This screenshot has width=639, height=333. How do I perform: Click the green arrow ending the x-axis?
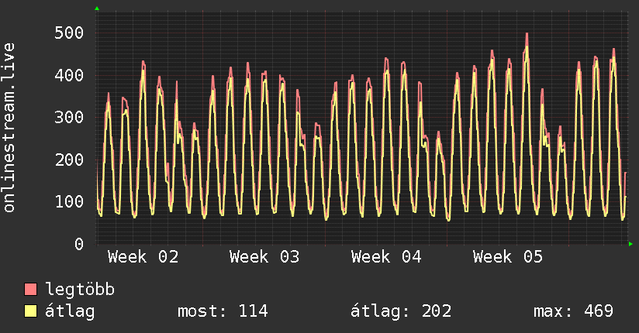click(x=631, y=244)
